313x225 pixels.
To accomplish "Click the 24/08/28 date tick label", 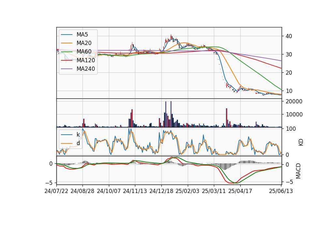I will [x=82, y=191].
